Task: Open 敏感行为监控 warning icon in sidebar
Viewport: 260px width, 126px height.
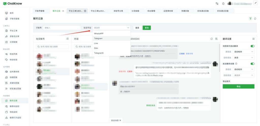Action: pyautogui.click(x=6, y=118)
